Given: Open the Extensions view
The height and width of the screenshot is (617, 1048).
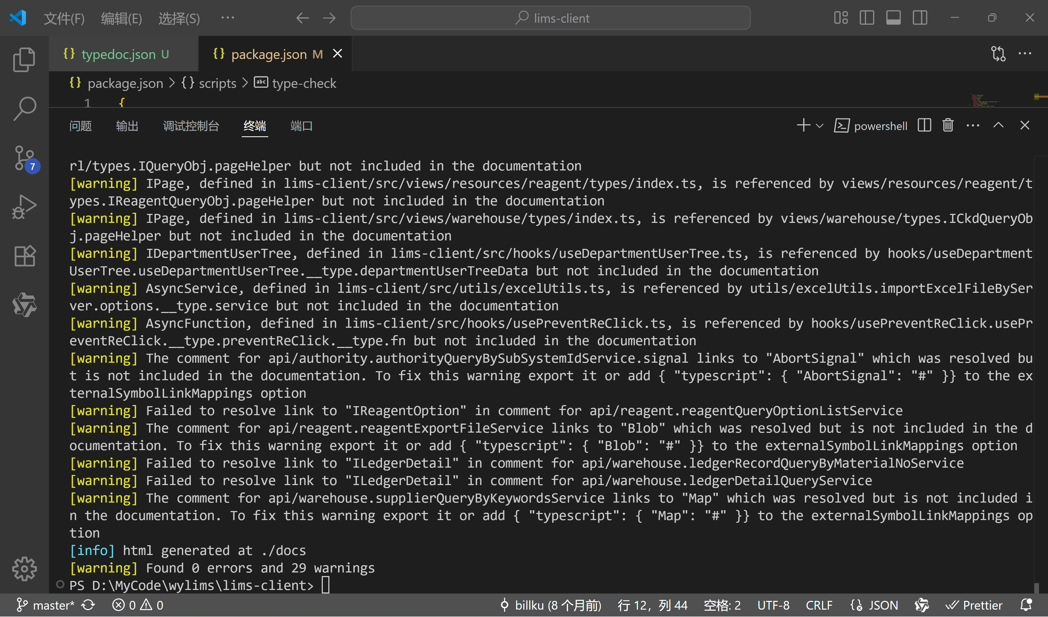Looking at the screenshot, I should (x=24, y=256).
